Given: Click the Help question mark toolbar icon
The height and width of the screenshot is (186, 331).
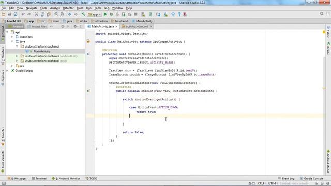Looking at the screenshot, I should 179,14.
